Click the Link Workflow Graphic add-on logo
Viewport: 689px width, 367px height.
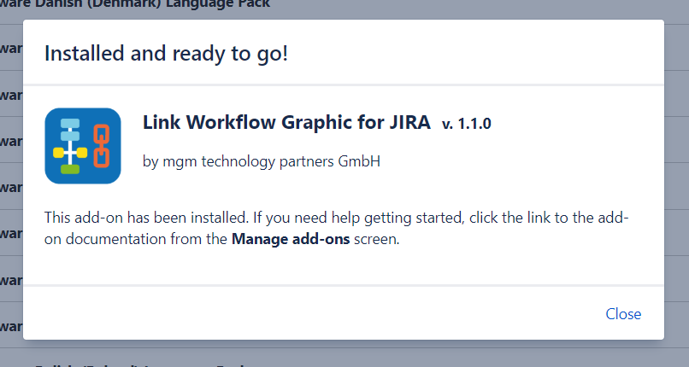pos(83,146)
